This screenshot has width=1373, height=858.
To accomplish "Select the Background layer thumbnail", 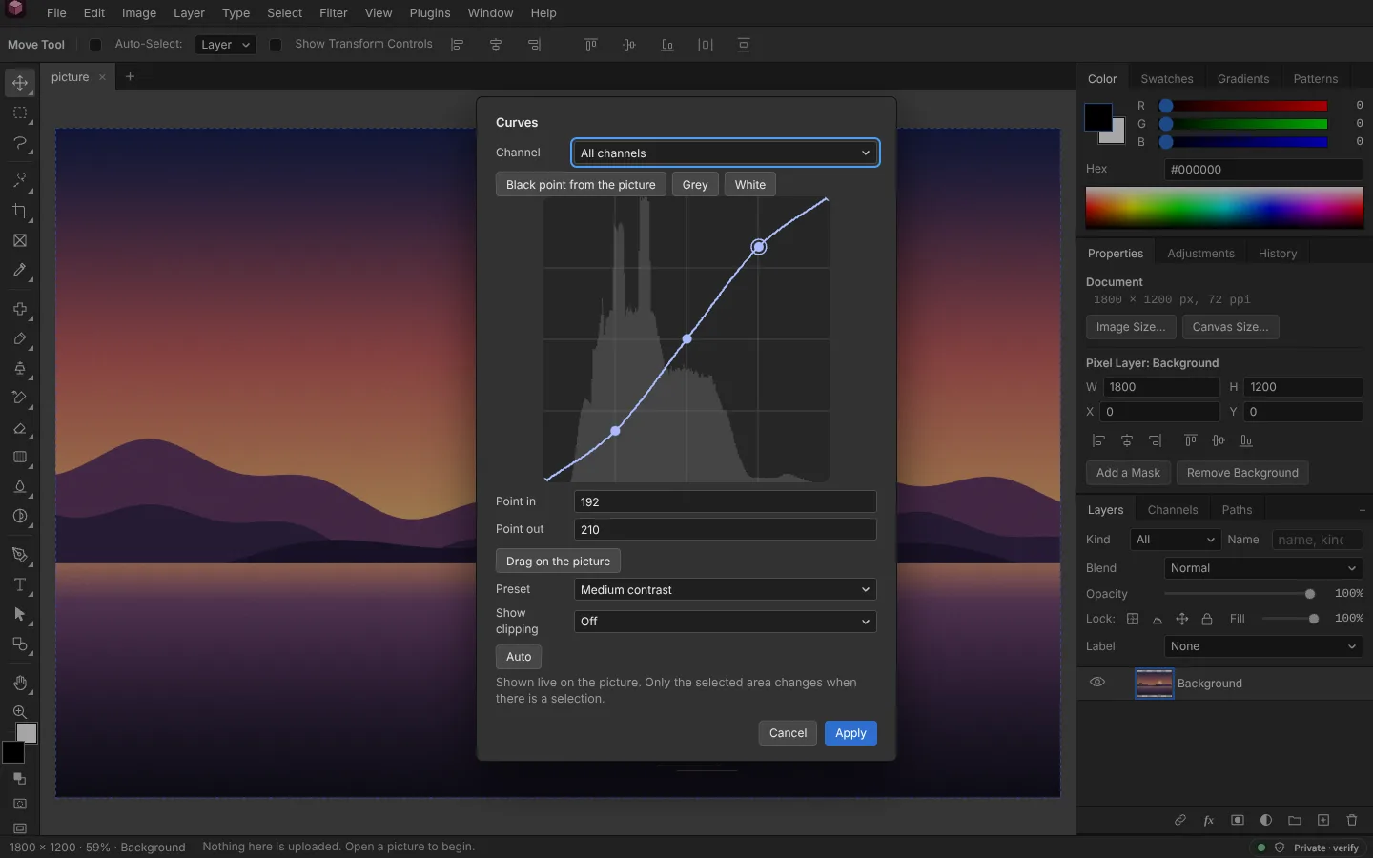I will click(1154, 683).
